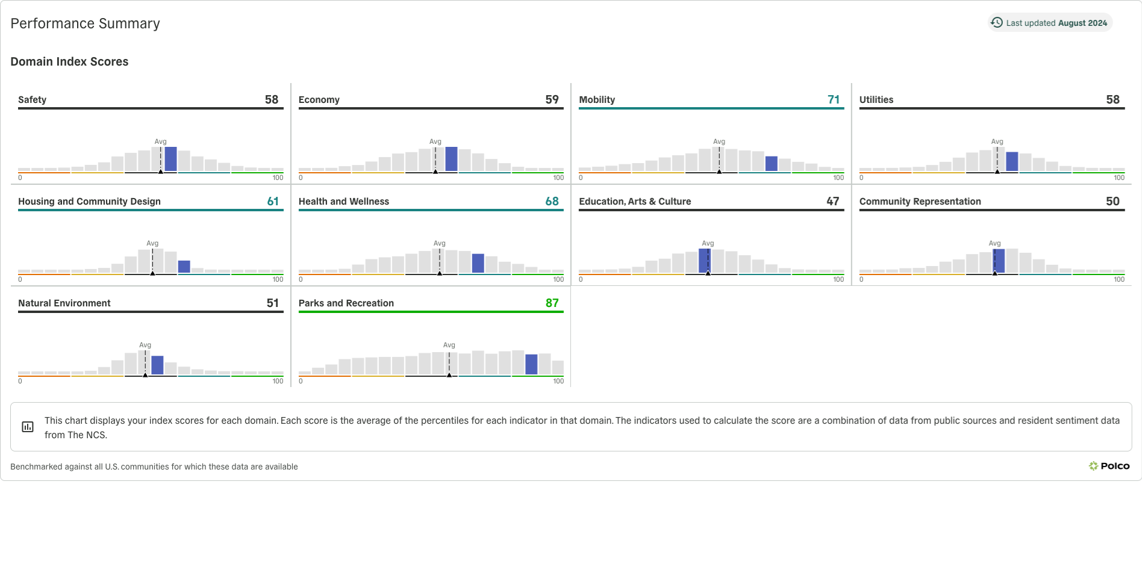The height and width of the screenshot is (561, 1142).
Task: Open the Health and Wellness domain
Action: pos(344,202)
